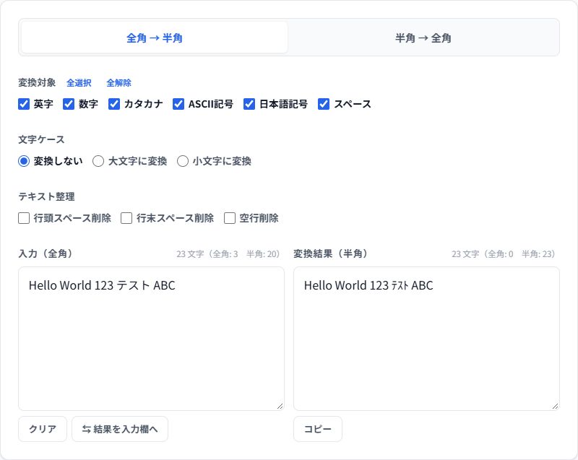Click the 入力（全角） label
The image size is (578, 460).
[x=46, y=253]
